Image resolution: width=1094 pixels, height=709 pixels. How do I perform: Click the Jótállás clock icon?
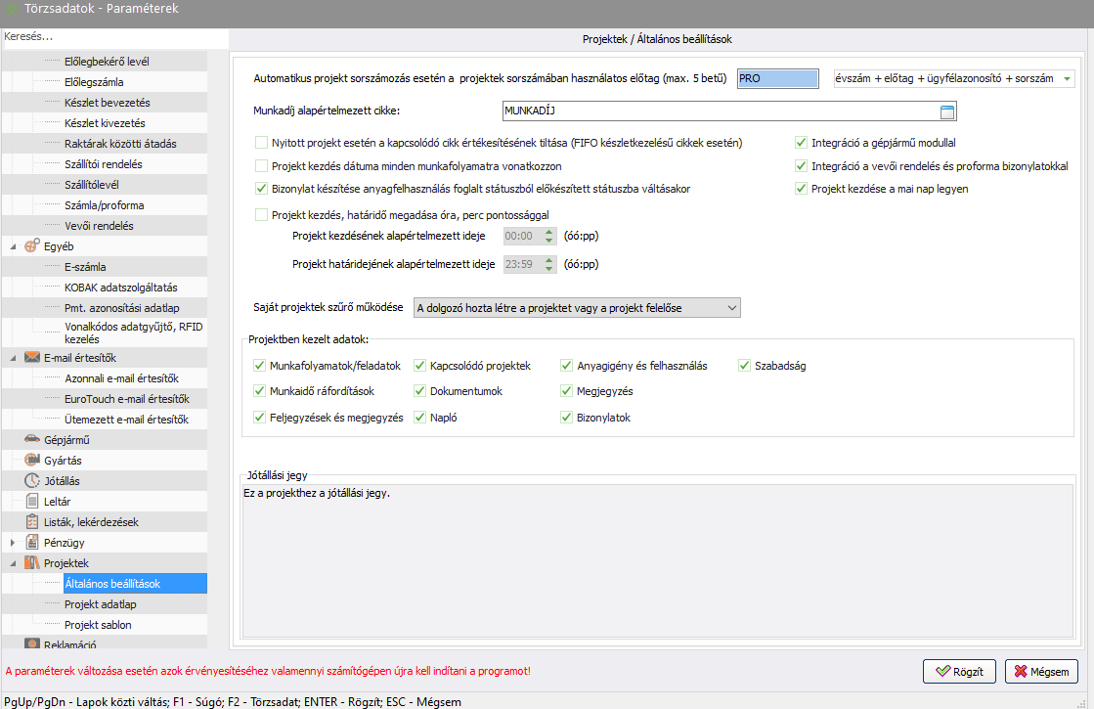(x=32, y=481)
